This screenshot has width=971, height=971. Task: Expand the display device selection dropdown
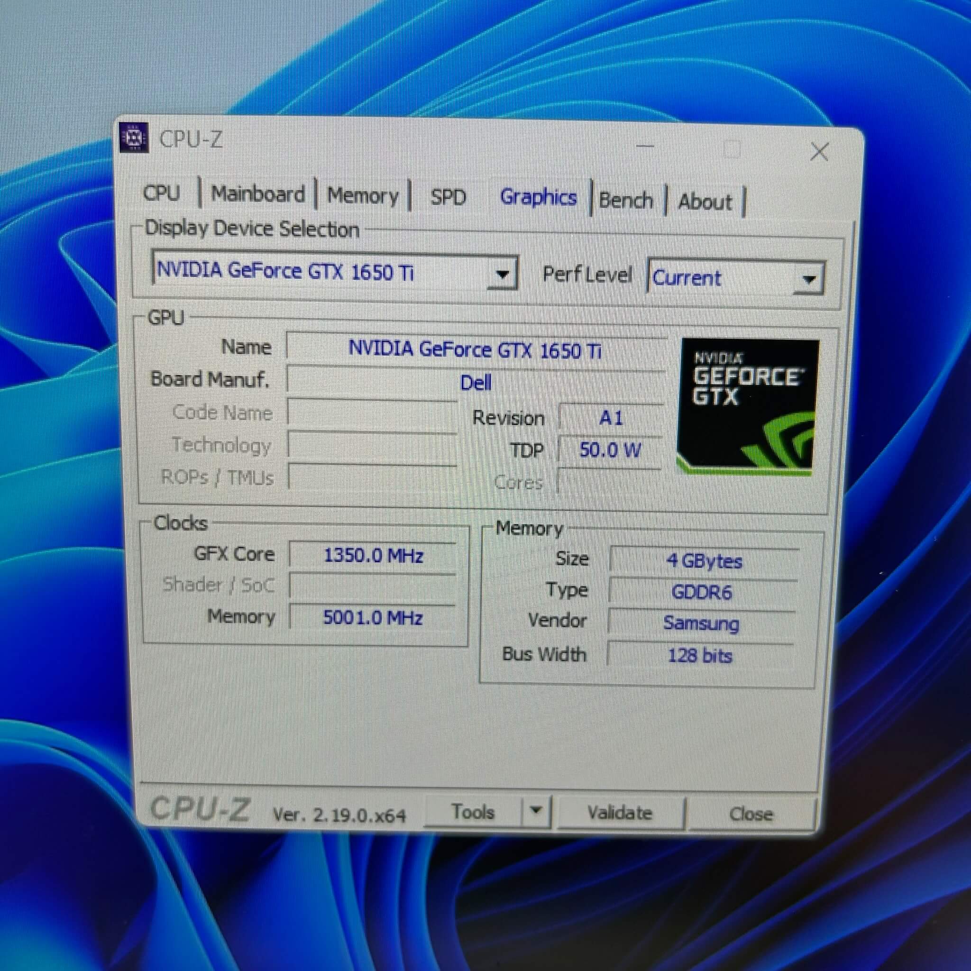[502, 274]
